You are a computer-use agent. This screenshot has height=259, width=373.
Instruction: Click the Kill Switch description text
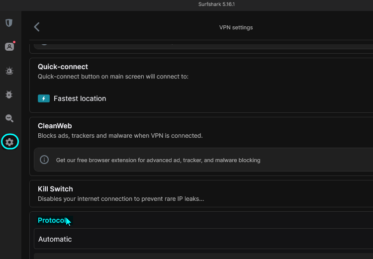[121, 199]
